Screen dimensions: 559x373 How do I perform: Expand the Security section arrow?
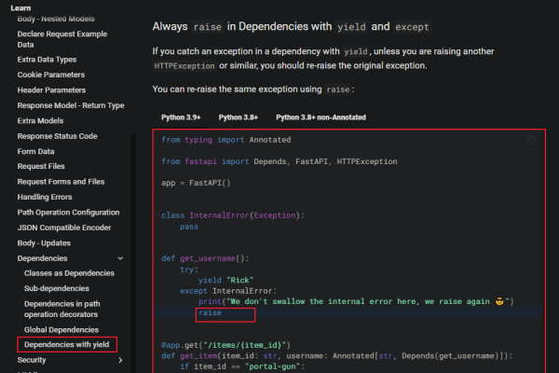(119, 360)
